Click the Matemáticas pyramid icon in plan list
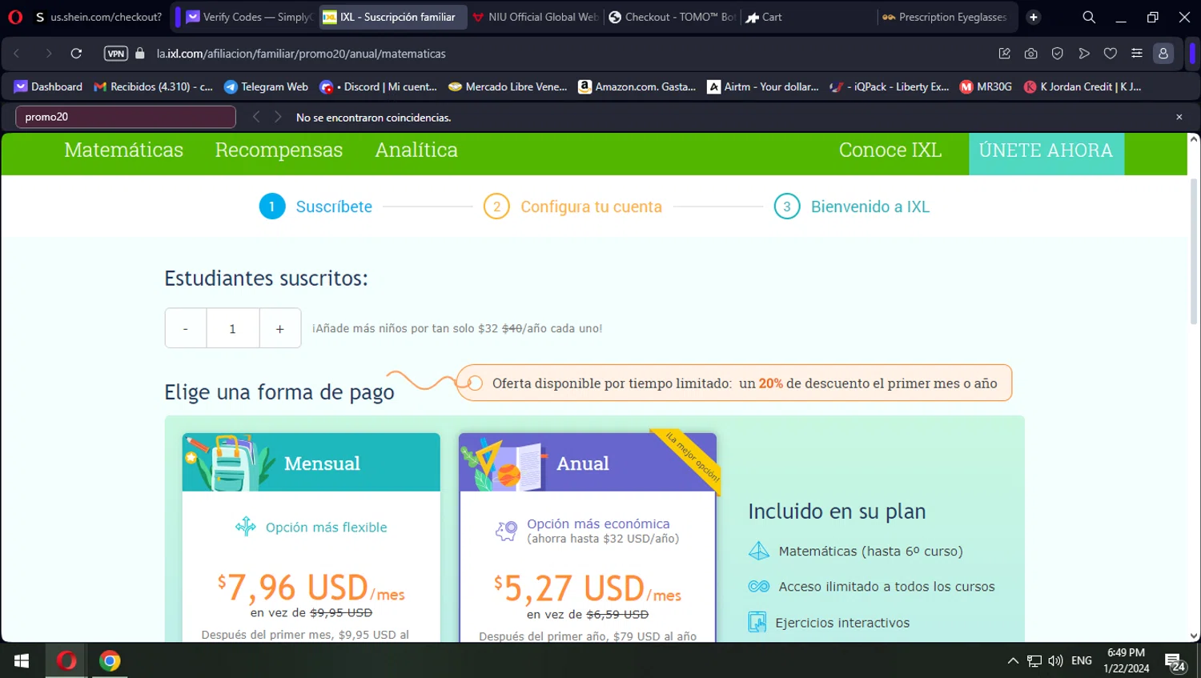This screenshot has width=1201, height=678. coord(758,551)
